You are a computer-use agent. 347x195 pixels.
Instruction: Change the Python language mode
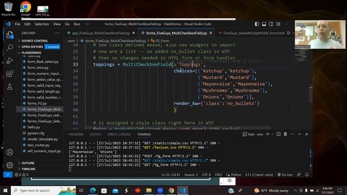[x=236, y=174]
